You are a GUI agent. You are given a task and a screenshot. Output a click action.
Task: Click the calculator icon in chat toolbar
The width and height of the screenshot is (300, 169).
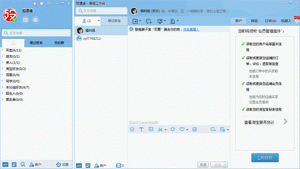(194, 129)
